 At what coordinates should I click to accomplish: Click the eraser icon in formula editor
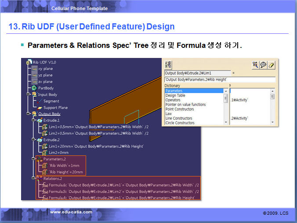(271, 65)
